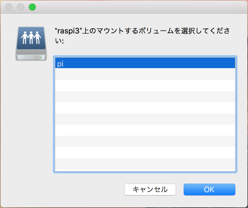
Task: Click the middle person figure on drive icon
Action: point(31,38)
